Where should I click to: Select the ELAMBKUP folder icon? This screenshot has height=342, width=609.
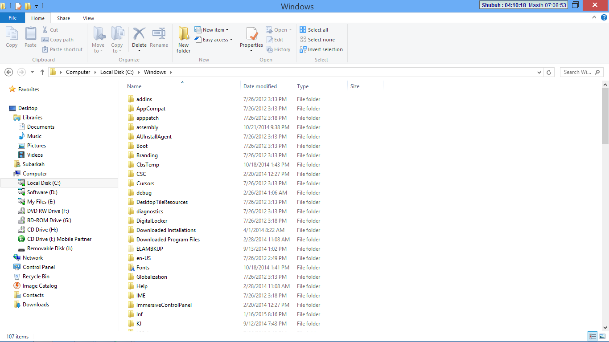131,249
